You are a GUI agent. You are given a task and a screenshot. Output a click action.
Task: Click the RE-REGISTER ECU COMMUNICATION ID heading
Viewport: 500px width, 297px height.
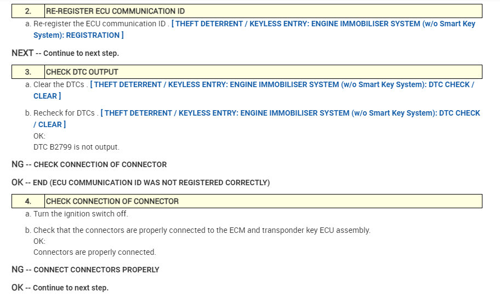(x=115, y=11)
